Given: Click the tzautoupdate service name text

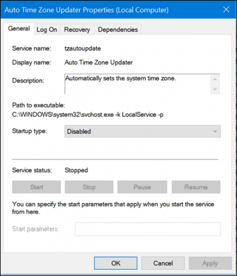Looking at the screenshot, I should pyautogui.click(x=83, y=48).
